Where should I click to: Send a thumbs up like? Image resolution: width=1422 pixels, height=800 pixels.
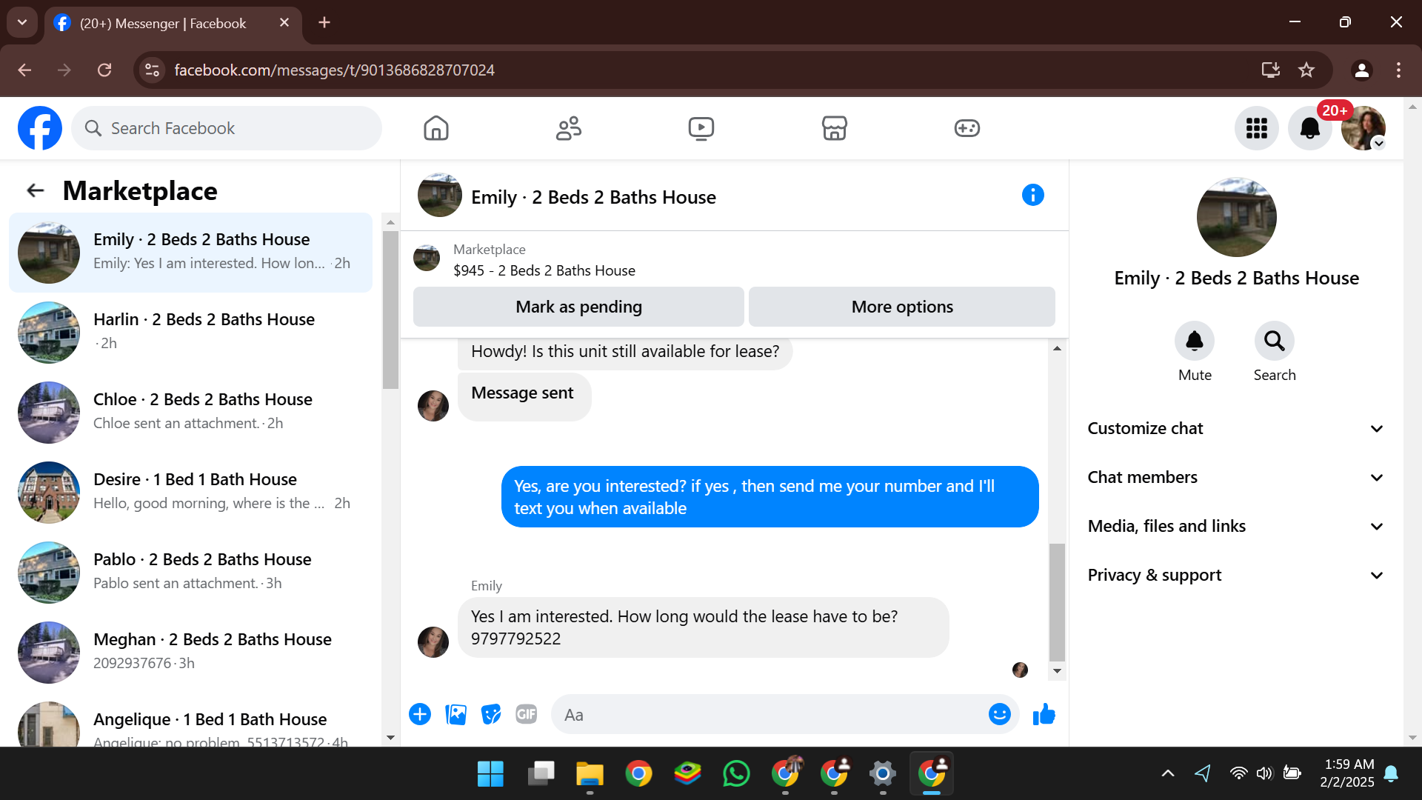pyautogui.click(x=1044, y=715)
